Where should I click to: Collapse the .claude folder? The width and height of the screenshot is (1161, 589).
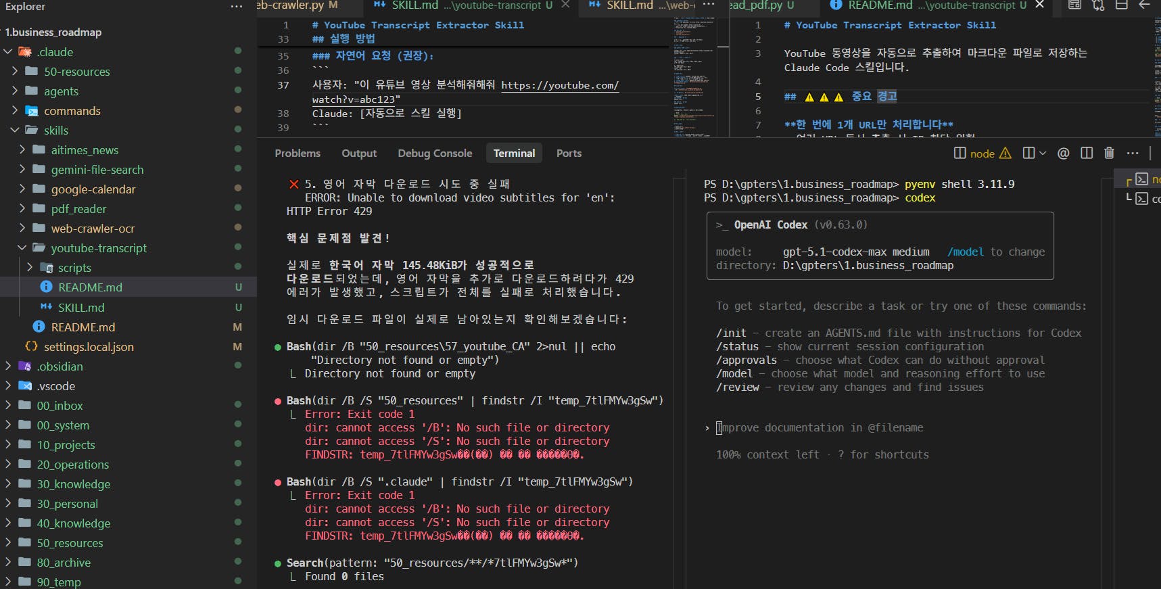pyautogui.click(x=8, y=52)
